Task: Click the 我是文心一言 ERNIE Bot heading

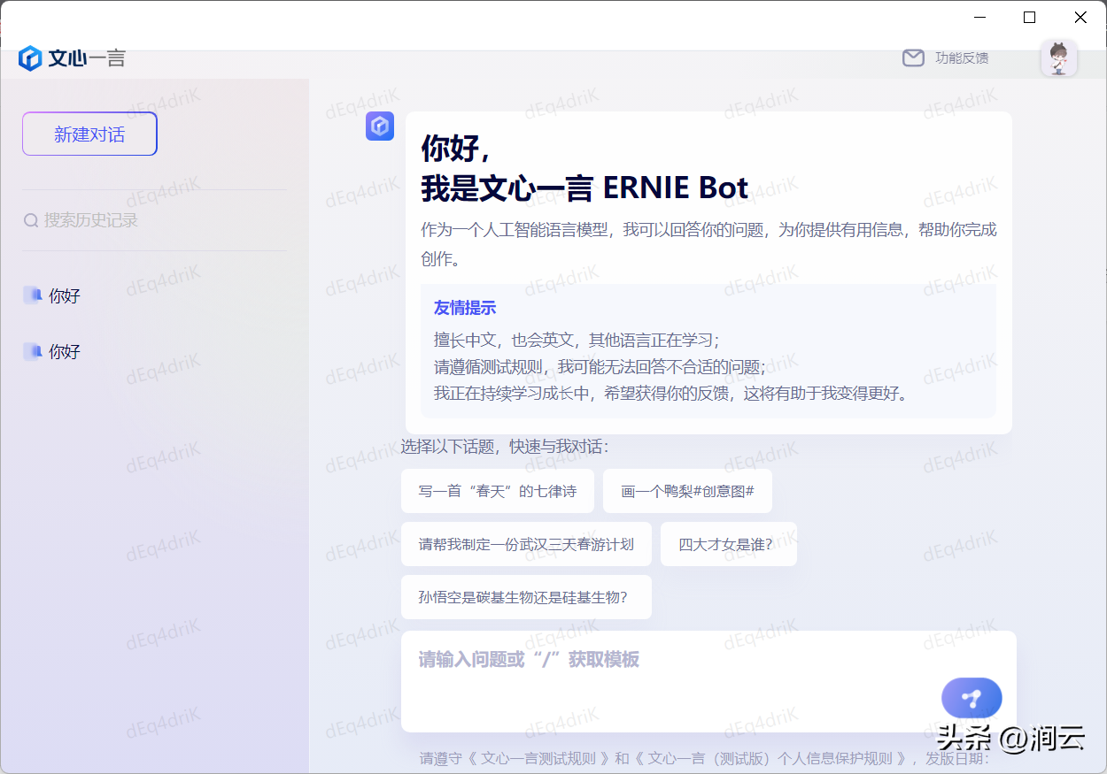Action: click(584, 188)
